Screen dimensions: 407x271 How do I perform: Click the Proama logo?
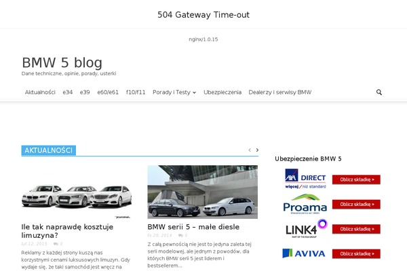point(305,204)
